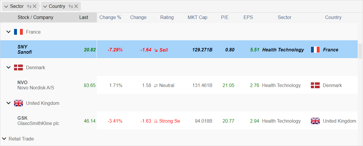Click the Sell down-arrow rating icon for SNY

pyautogui.click(x=156, y=50)
